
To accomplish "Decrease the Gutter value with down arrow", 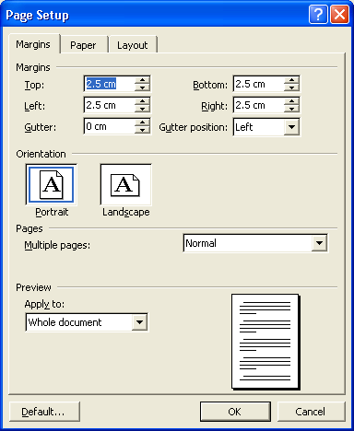I will tap(142, 130).
